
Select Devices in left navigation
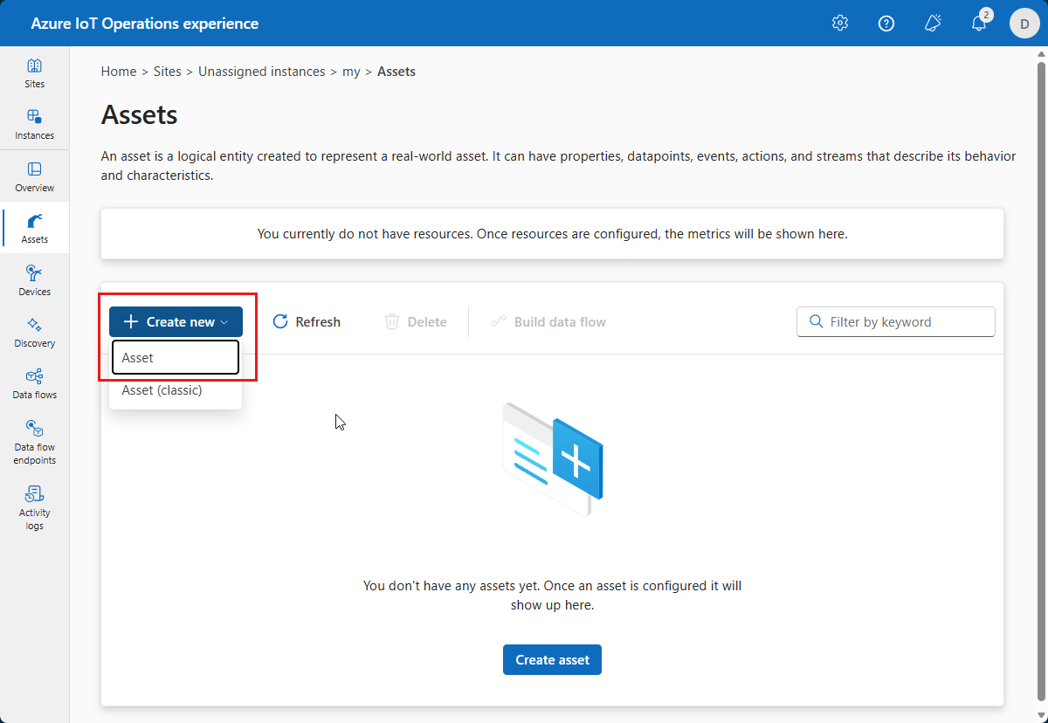pyautogui.click(x=34, y=280)
